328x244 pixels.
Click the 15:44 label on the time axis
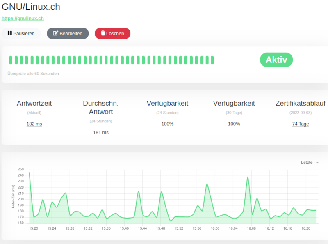tap(142, 228)
